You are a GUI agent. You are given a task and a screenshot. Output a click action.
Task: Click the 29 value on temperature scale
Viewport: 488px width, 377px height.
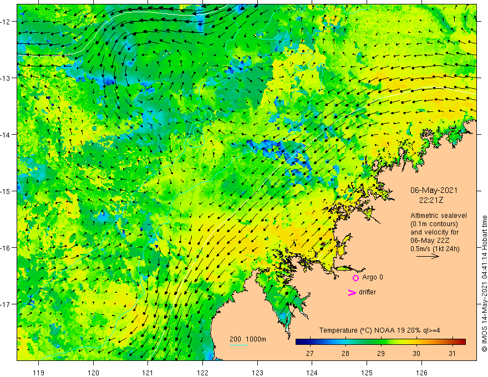click(x=381, y=353)
